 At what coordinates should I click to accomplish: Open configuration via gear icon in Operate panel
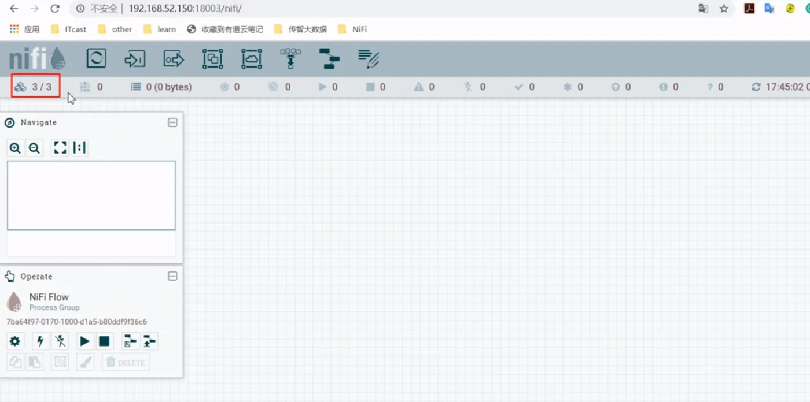(15, 341)
